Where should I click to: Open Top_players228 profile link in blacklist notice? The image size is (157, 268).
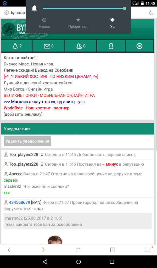[x=24, y=155]
